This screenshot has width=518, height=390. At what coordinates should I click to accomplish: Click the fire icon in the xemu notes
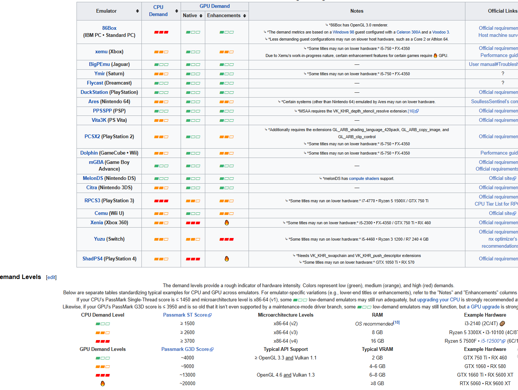pos(435,56)
